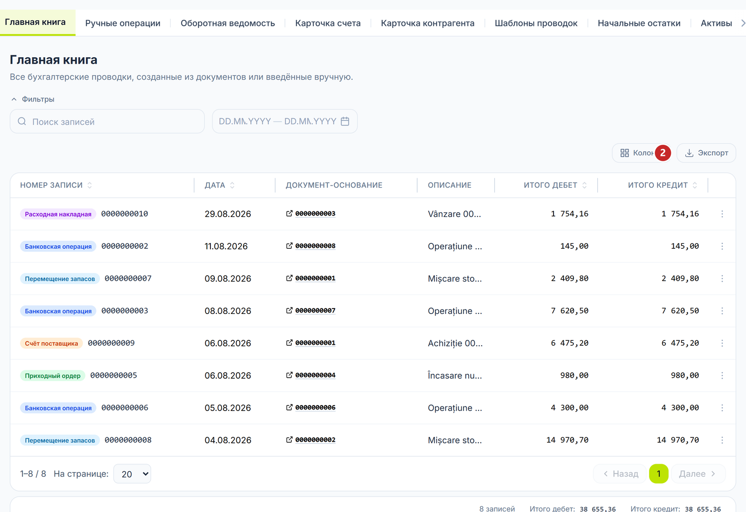The width and height of the screenshot is (746, 512).
Task: Sort by Итого дебет column arrows
Action: click(584, 185)
